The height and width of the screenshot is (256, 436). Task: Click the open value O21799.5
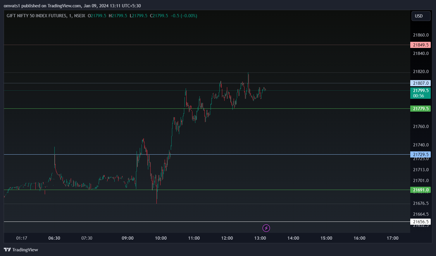97,16
